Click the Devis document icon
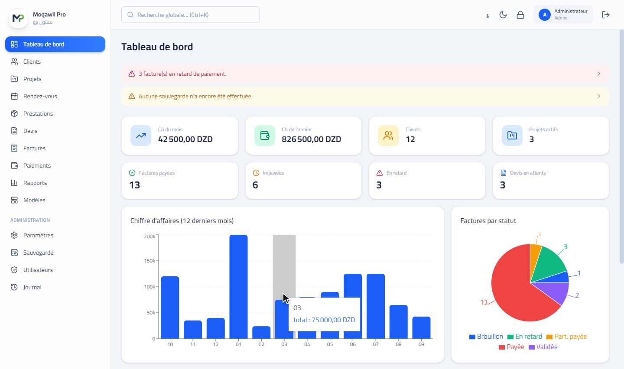 point(14,131)
